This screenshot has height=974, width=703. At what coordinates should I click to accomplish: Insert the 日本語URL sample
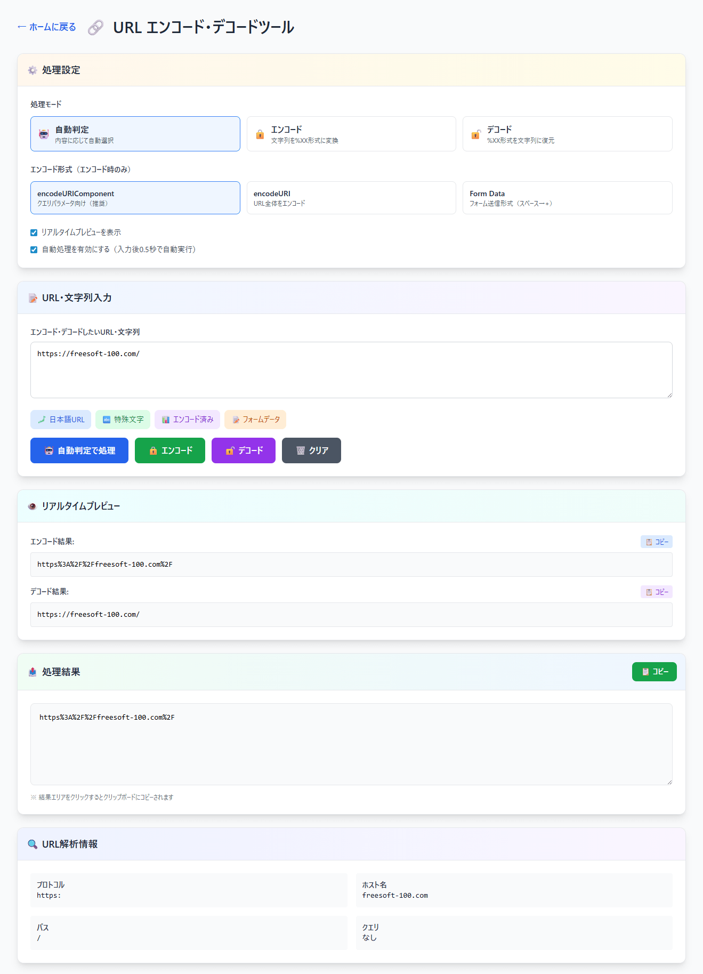61,420
